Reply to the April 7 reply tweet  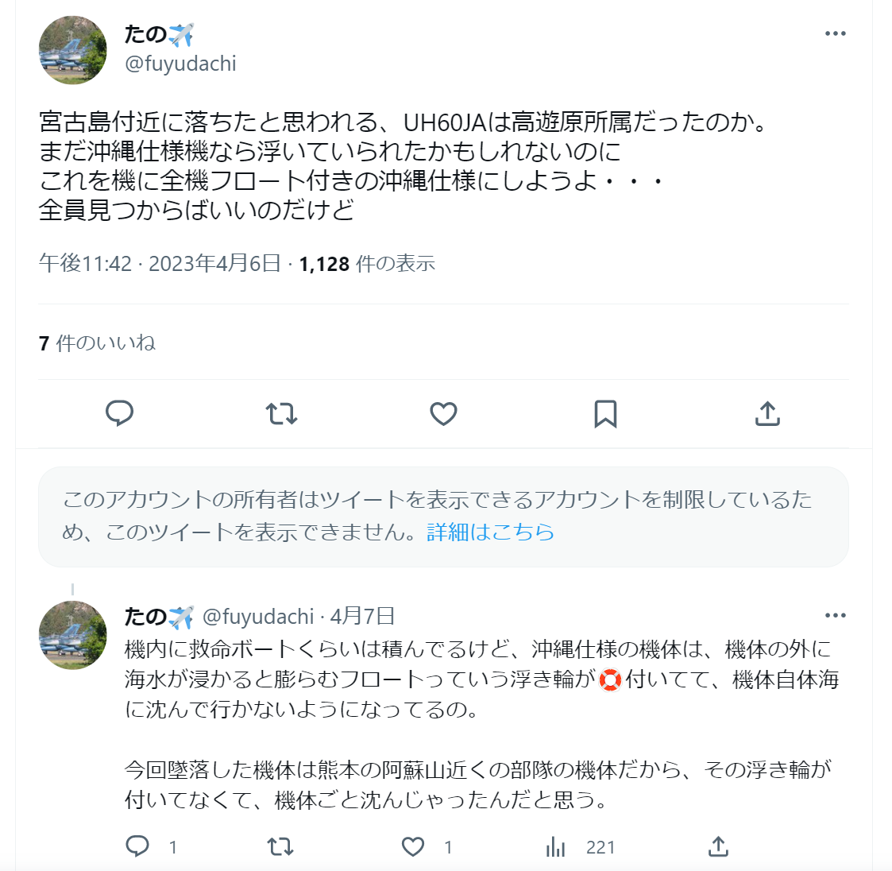pyautogui.click(x=138, y=847)
